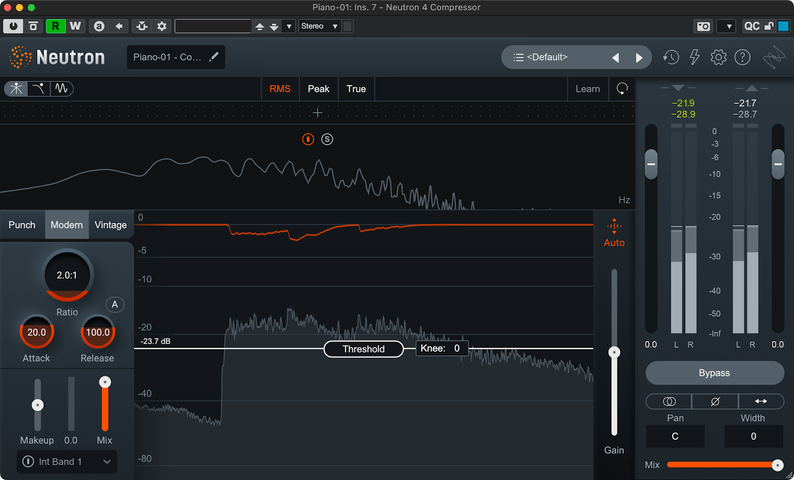Bypass the band with orange power icon

308,139
